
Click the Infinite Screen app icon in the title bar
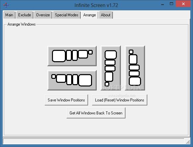click(x=6, y=5)
